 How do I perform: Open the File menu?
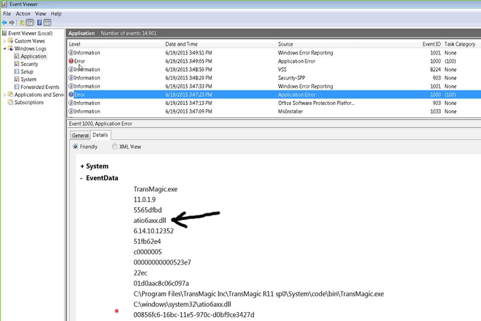click(x=7, y=13)
